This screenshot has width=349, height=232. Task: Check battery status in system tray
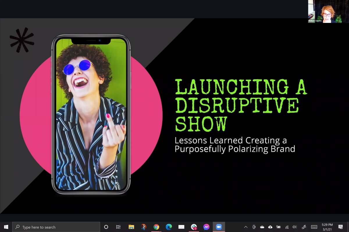point(279,227)
